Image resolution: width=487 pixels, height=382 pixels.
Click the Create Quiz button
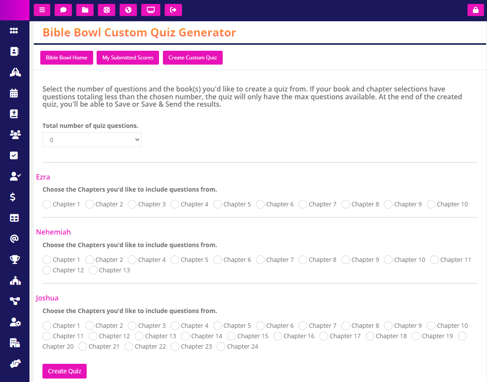coord(64,371)
